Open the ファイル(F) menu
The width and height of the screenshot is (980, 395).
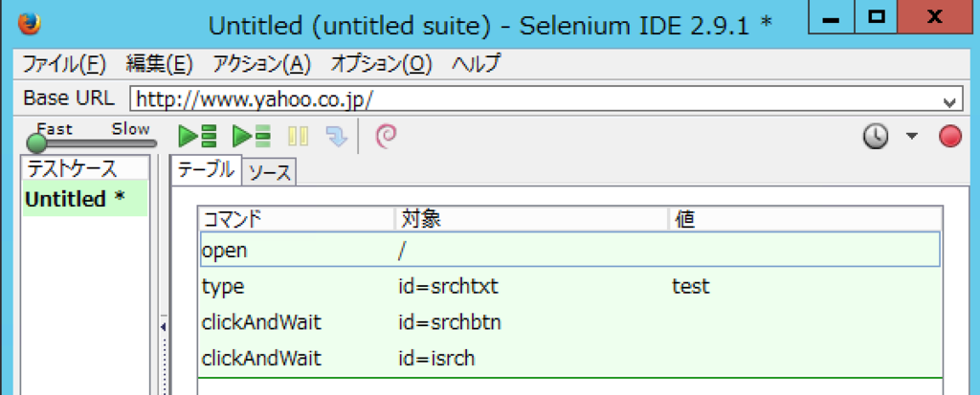[64, 64]
